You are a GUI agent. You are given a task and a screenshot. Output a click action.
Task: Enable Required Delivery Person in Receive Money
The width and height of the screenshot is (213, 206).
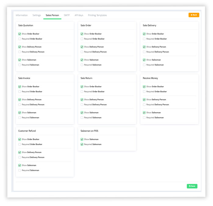pyautogui.click(x=144, y=105)
